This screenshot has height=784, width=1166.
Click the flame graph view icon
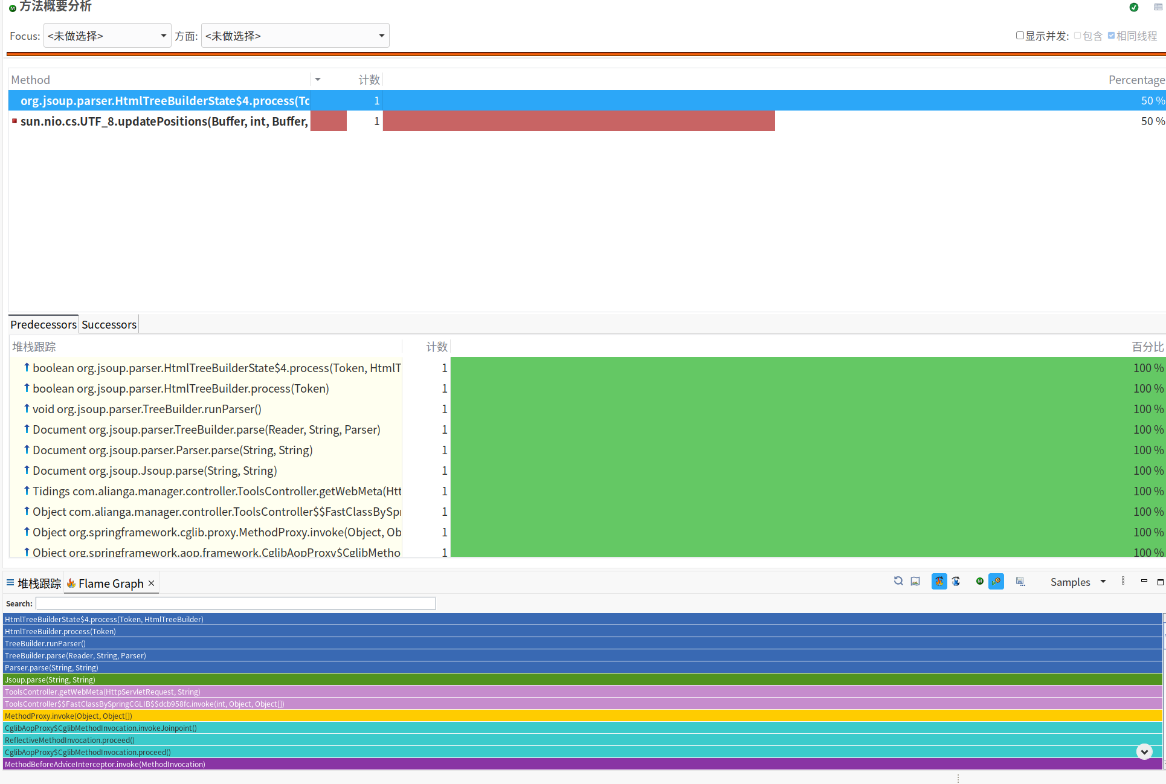pos(939,582)
